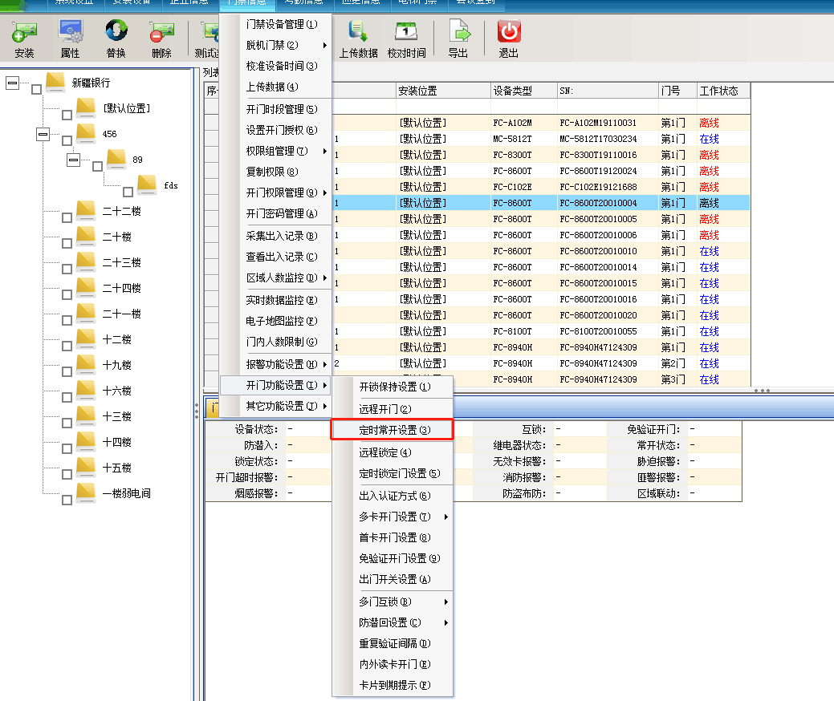Viewport: 834px width, 701px height.
Task: Select 定时常开设置 from the submenu
Action: [x=392, y=430]
